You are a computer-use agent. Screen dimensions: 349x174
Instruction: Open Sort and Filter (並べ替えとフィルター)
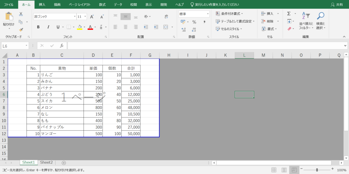[306, 21]
